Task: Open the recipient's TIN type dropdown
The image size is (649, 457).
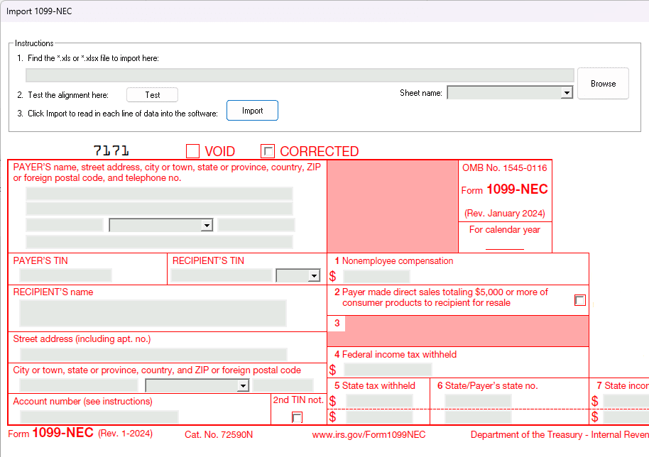Action: tap(298, 275)
